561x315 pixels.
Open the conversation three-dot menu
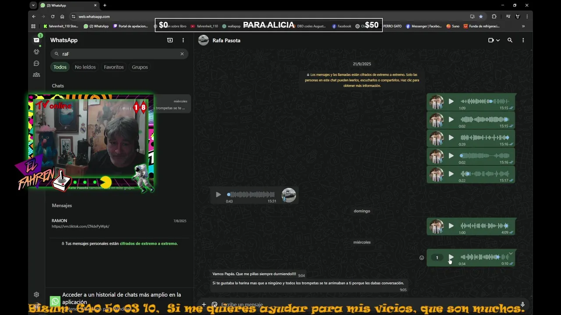point(523,40)
